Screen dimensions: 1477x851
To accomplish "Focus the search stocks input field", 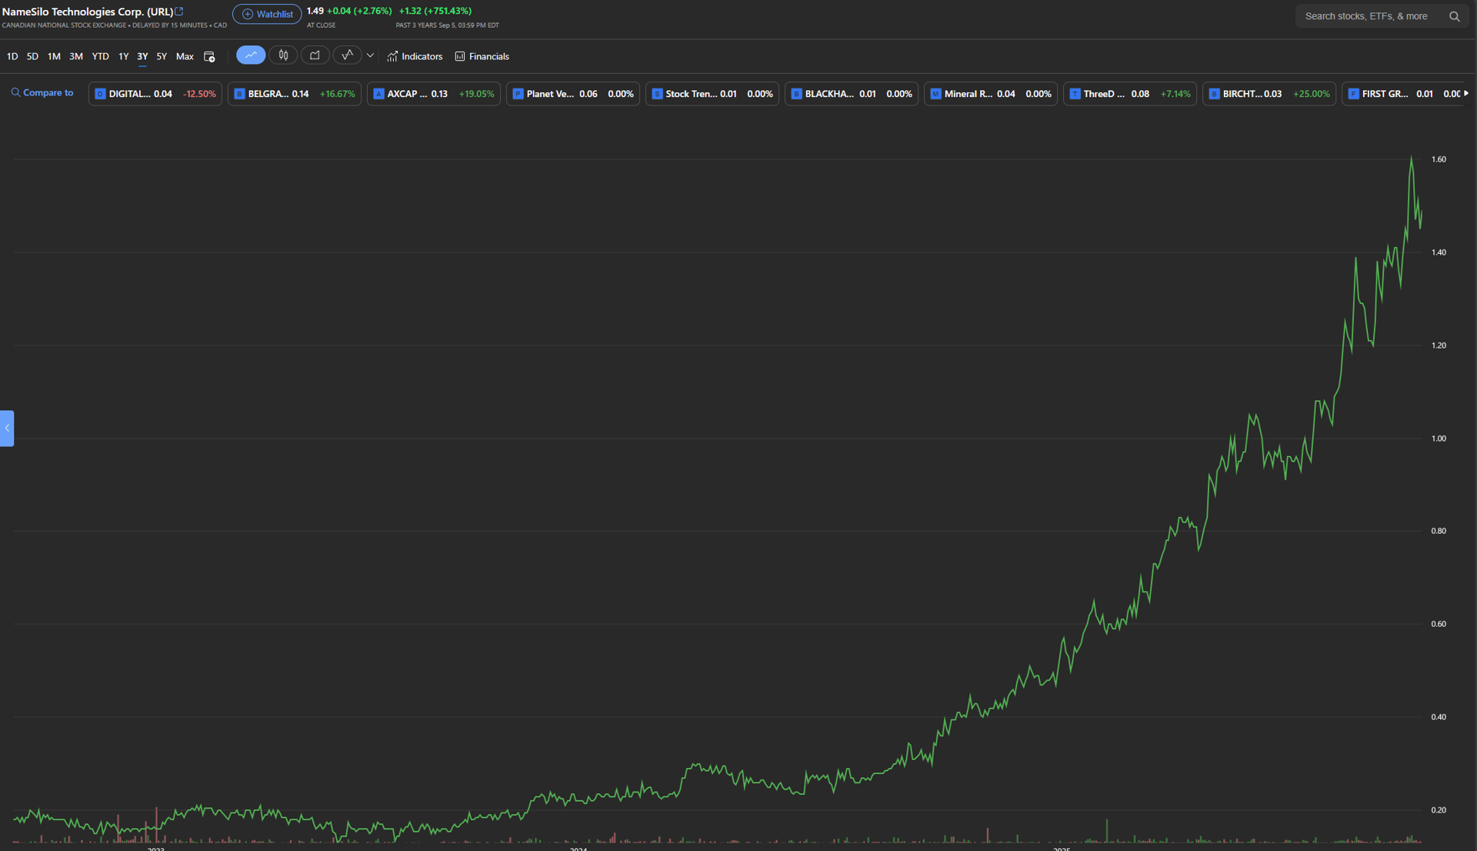I will pyautogui.click(x=1366, y=16).
